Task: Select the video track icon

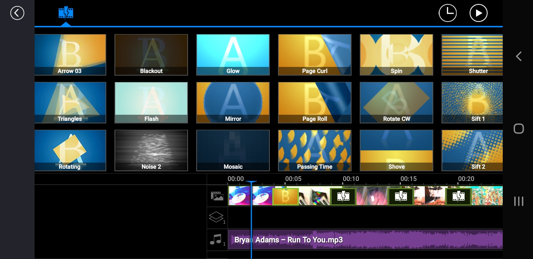Action: pos(217,196)
